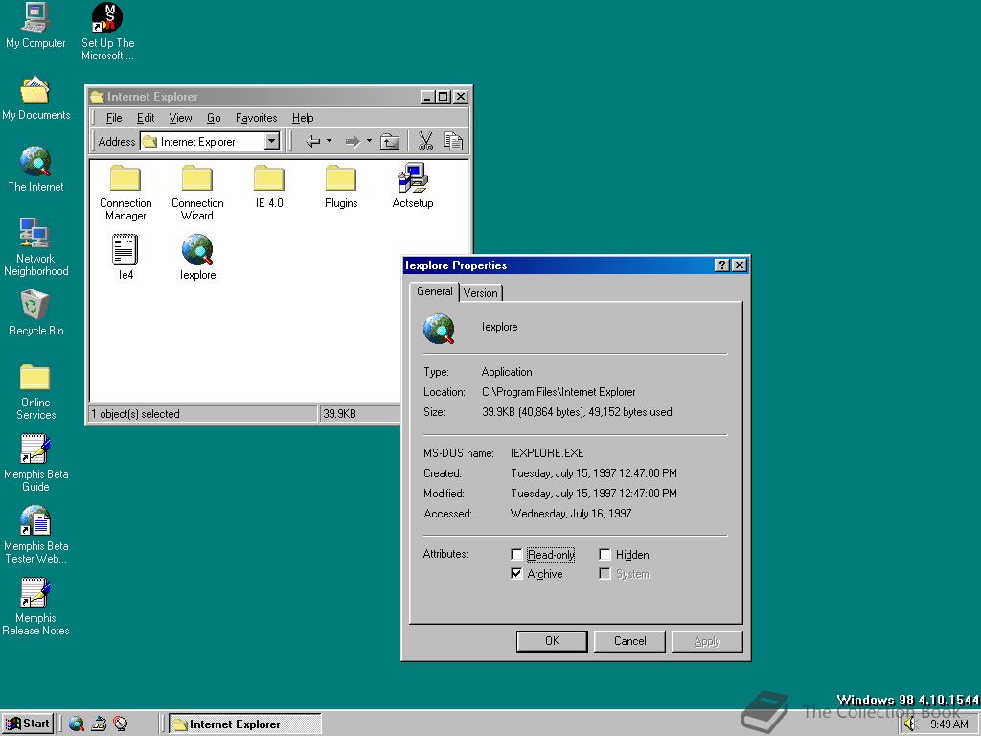This screenshot has height=736, width=981.
Task: Toggle the Read-only attribute checkbox
Action: [516, 555]
